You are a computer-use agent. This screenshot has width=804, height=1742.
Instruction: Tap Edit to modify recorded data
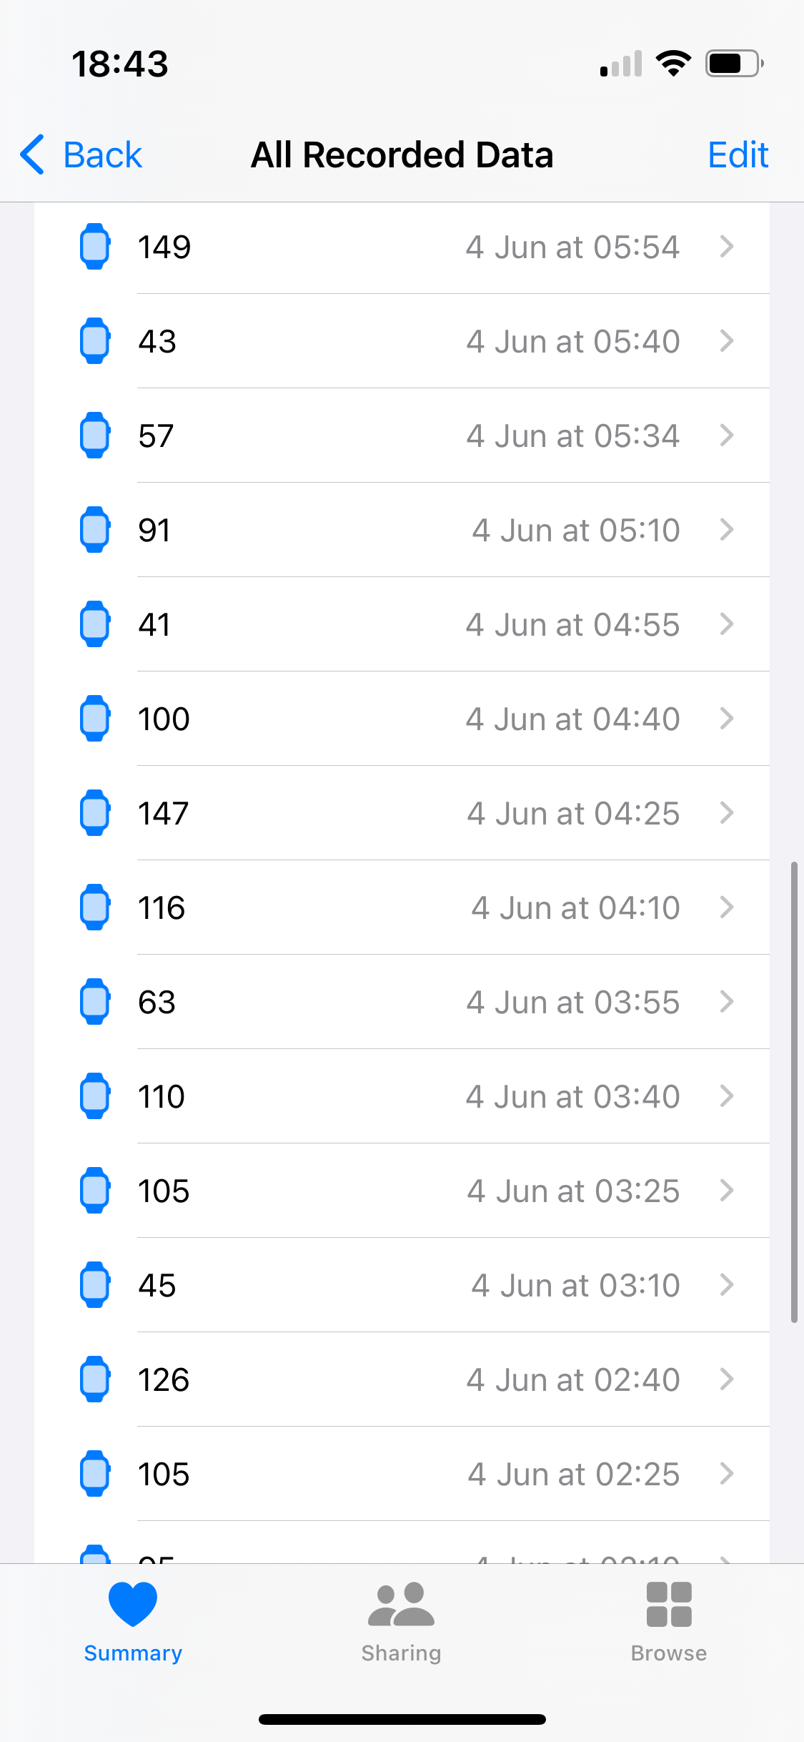(738, 154)
